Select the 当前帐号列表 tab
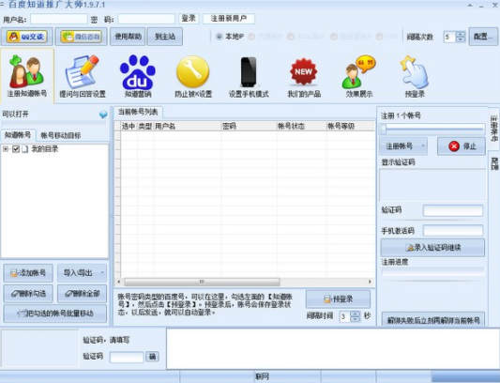The width and height of the screenshot is (500, 383). tap(138, 112)
